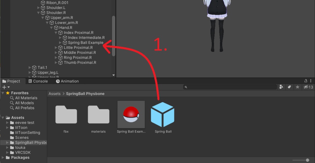Collapse Lower_arm.R object
Viewport: 315px width, 163px height.
pos(47,23)
